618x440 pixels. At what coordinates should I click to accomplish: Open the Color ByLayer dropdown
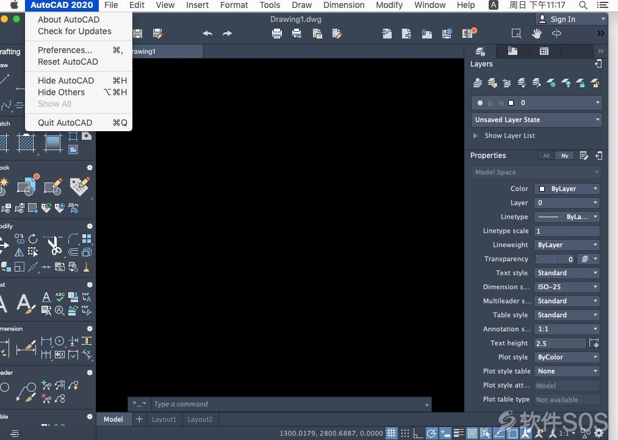point(567,189)
